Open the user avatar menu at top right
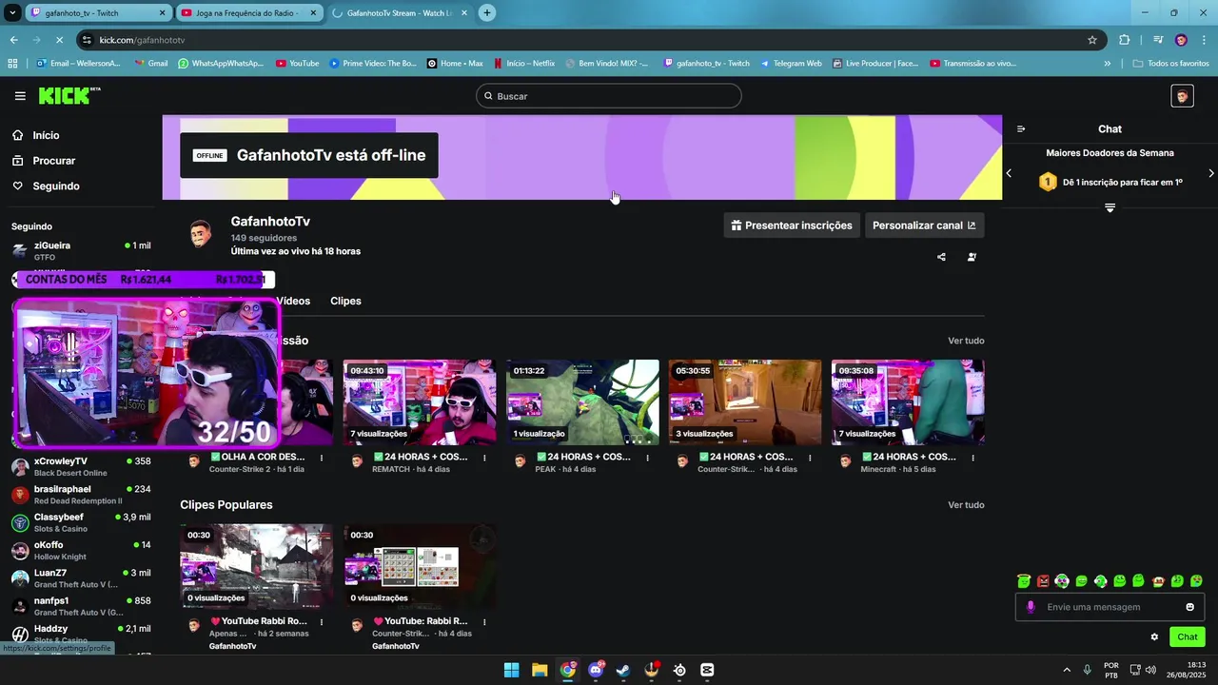 tap(1182, 96)
